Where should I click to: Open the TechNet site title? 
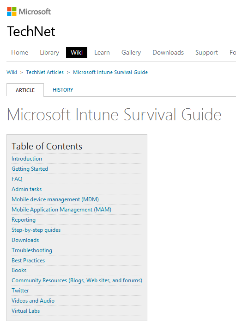pyautogui.click(x=31, y=31)
